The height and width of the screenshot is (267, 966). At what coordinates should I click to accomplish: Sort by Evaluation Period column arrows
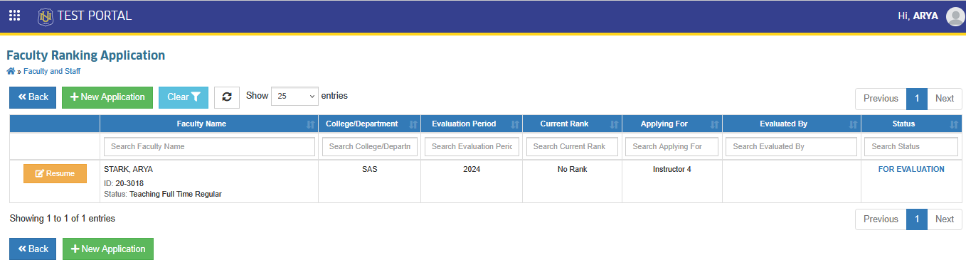(x=514, y=124)
